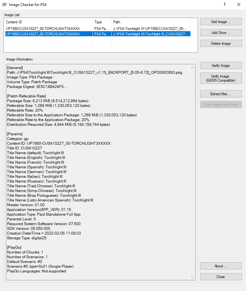Click the Path line in General section

coord(94,73)
